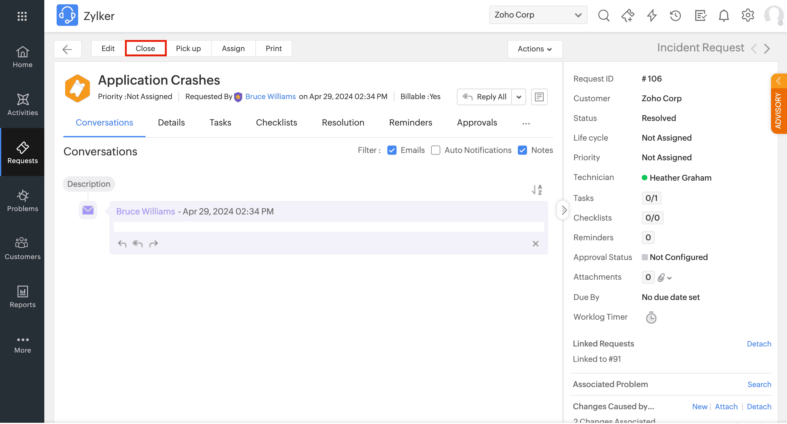Uncheck the Emails filter checkbox
The image size is (787, 424).
point(392,150)
